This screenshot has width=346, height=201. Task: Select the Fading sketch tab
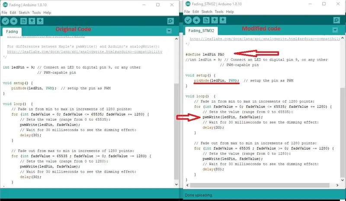[12, 31]
